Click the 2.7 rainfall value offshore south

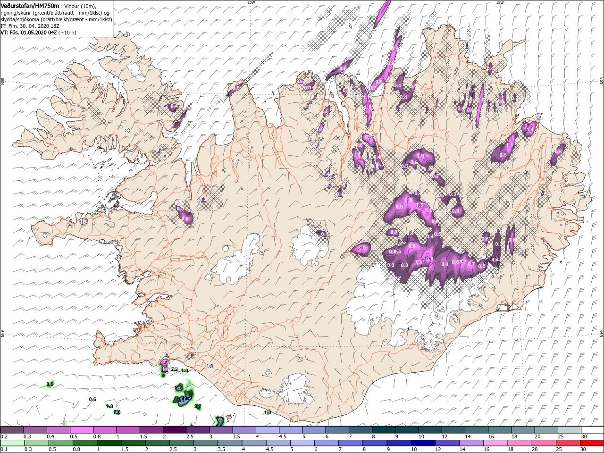[x=198, y=406]
